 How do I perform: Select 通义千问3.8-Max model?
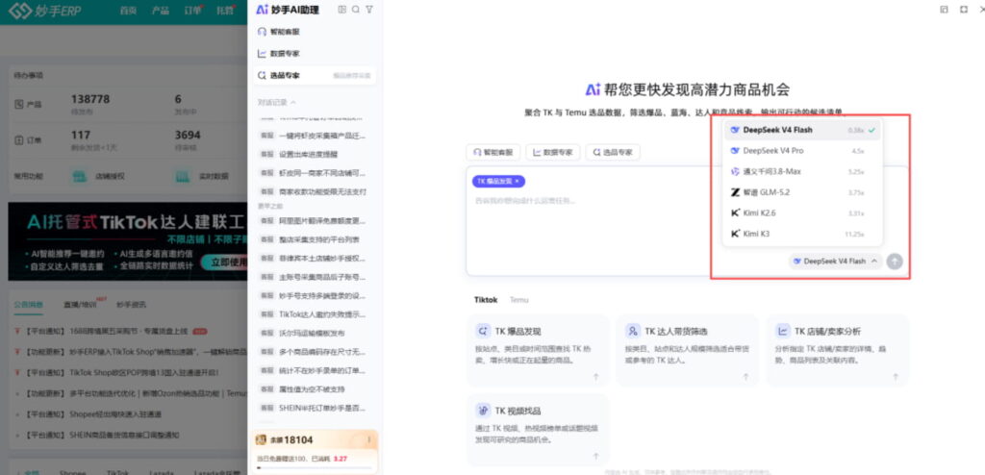point(802,171)
